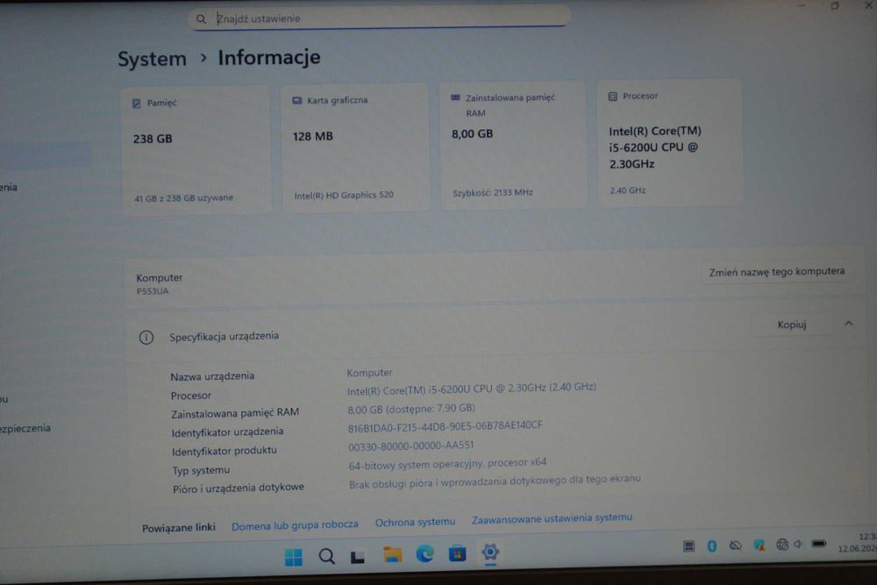Viewport: 877px width, 585px height.
Task: Click the volume speaker tray icon
Action: [x=798, y=544]
